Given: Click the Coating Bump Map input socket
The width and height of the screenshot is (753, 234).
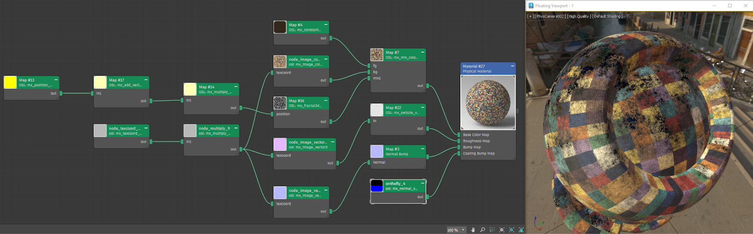Looking at the screenshot, I should [x=459, y=153].
